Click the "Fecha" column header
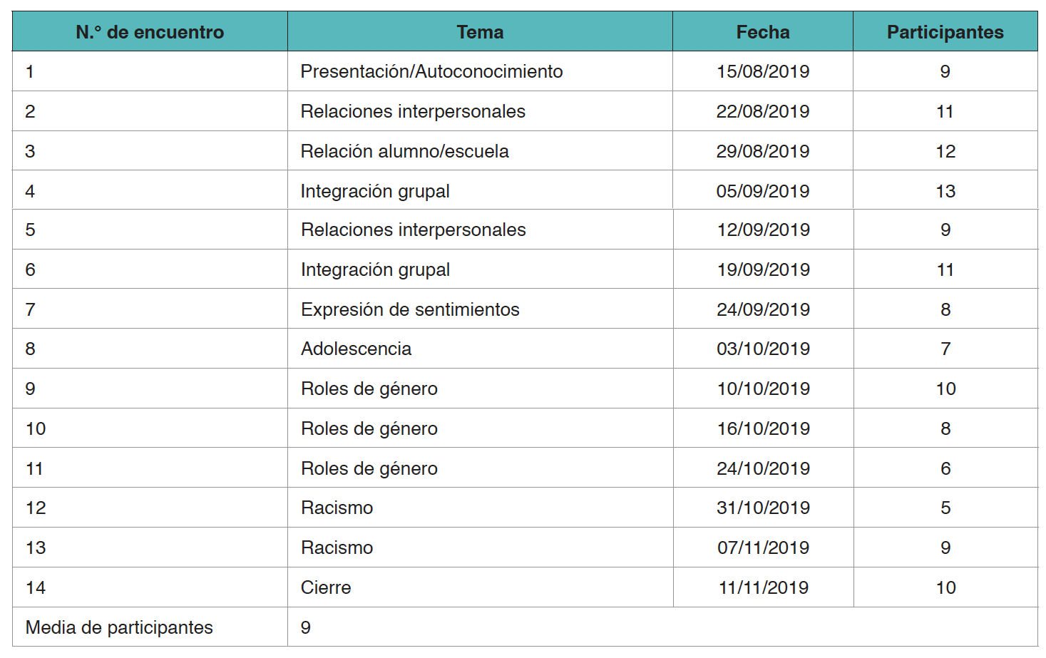 (763, 32)
